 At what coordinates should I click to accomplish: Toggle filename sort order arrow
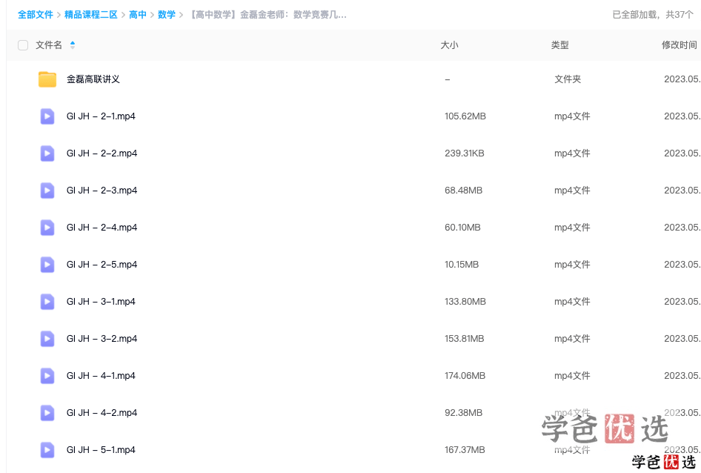pos(73,45)
